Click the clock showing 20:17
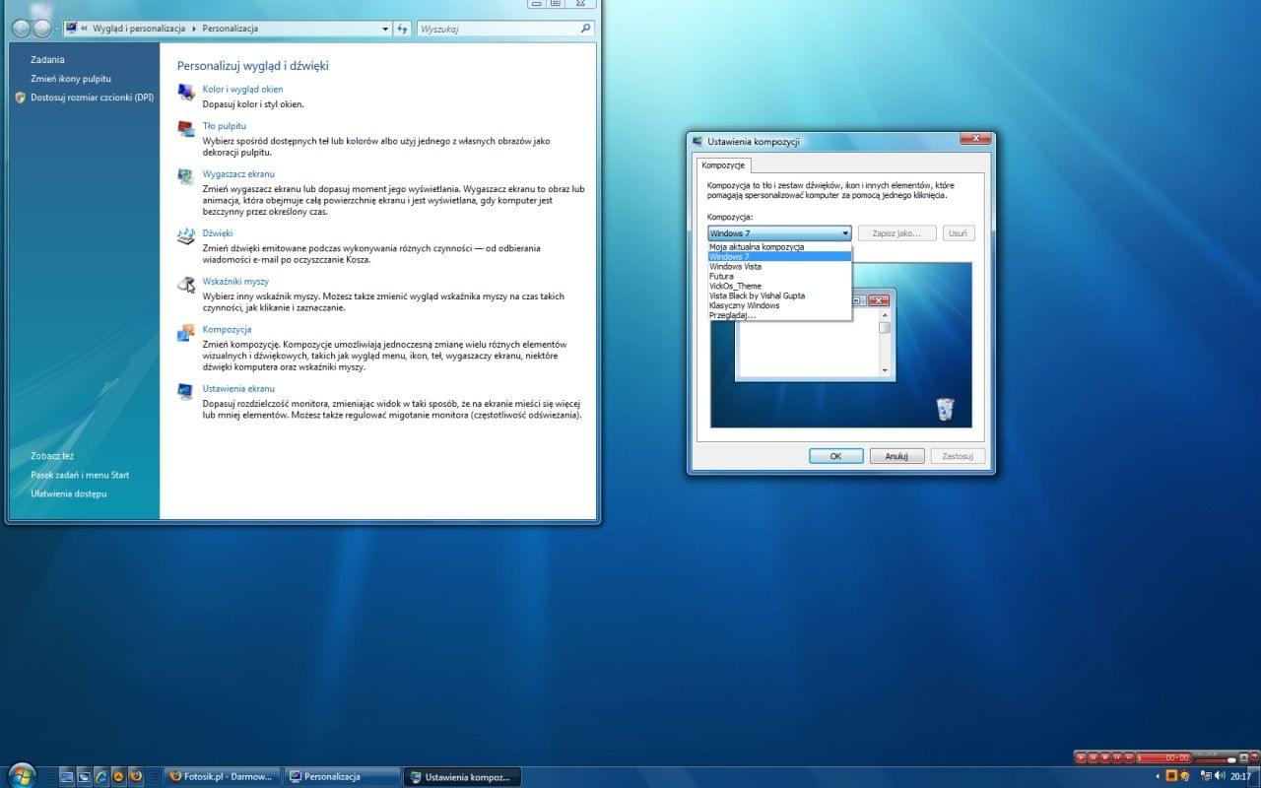1261x788 pixels. (1240, 776)
